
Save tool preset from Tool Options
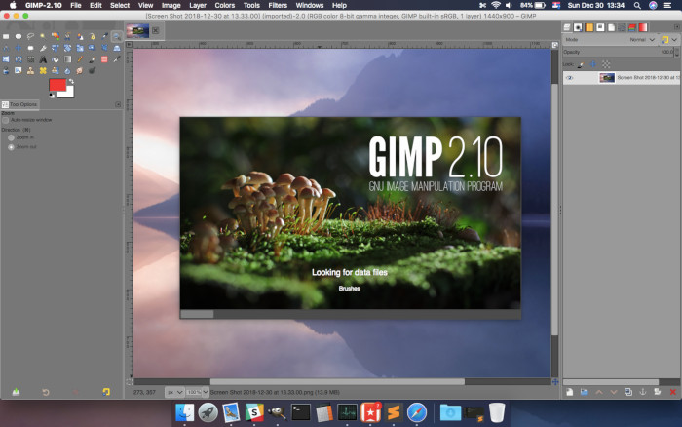[x=17, y=392]
